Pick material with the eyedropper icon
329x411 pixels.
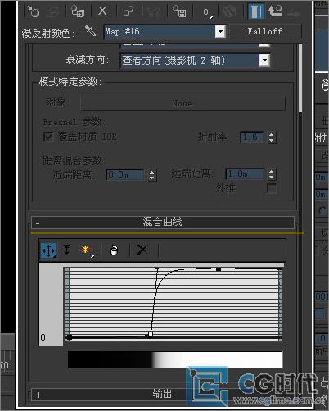click(90, 31)
